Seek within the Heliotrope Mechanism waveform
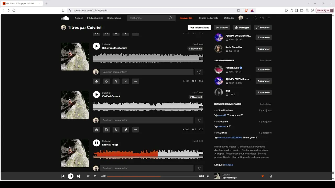 pos(148,58)
